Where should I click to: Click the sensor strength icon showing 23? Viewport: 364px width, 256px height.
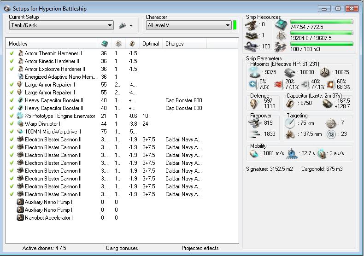(331, 134)
